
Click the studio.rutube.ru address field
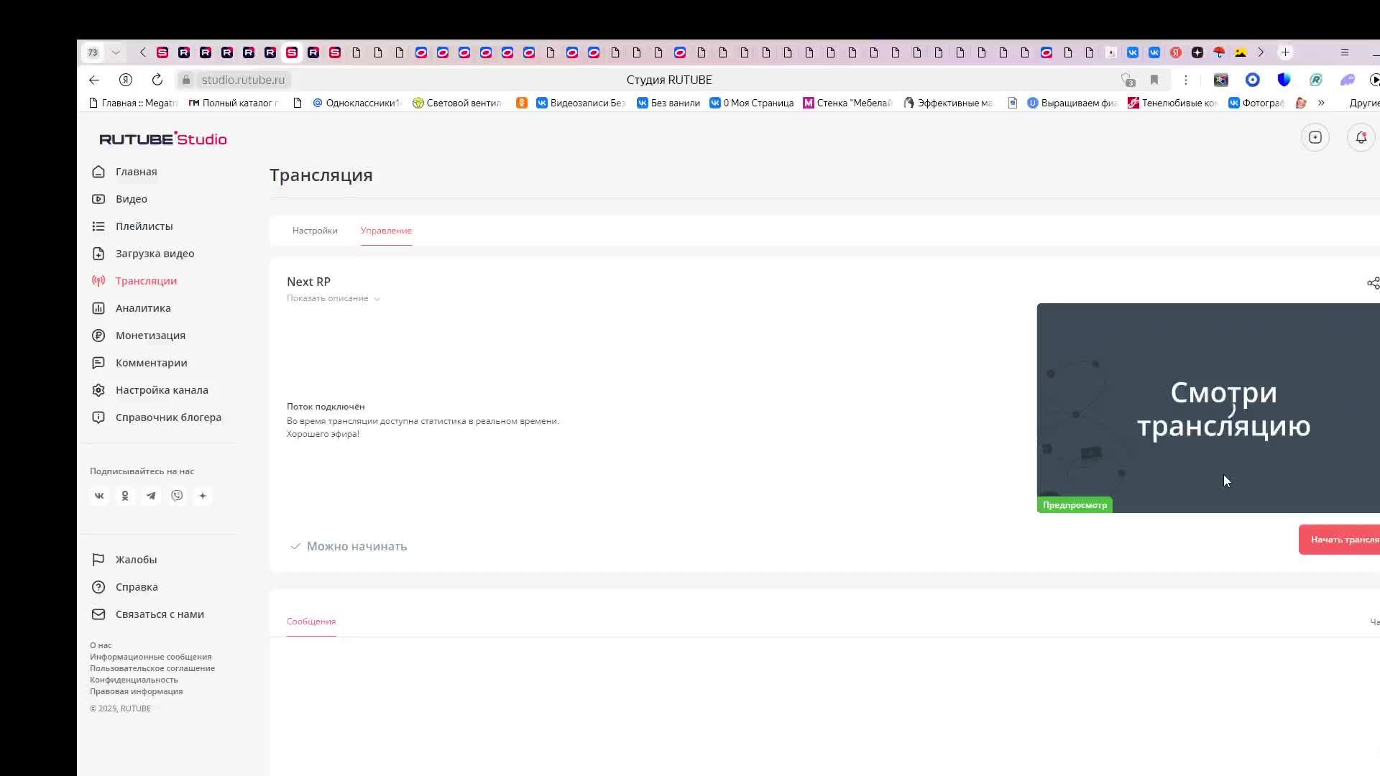coord(243,80)
